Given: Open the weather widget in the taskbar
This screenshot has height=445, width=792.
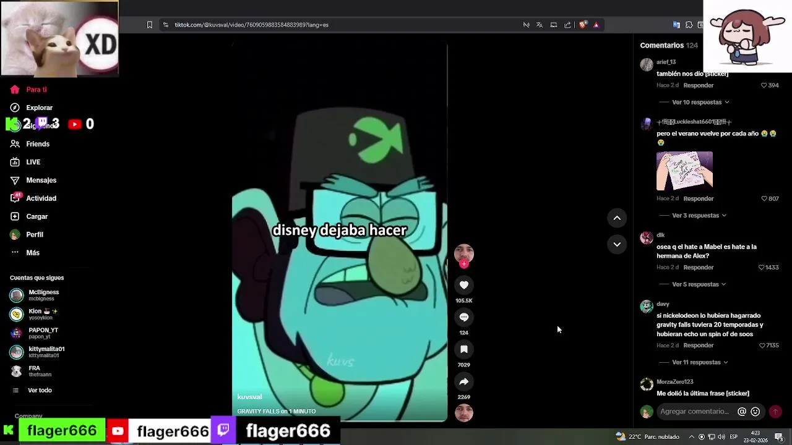Looking at the screenshot, I should (647, 437).
